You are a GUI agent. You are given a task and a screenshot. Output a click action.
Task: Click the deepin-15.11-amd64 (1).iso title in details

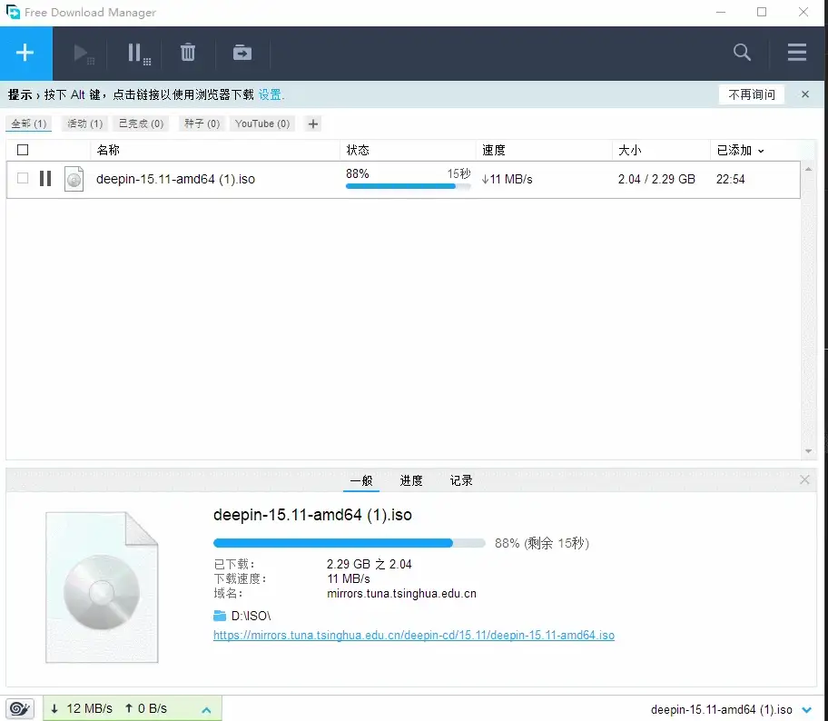click(x=312, y=515)
